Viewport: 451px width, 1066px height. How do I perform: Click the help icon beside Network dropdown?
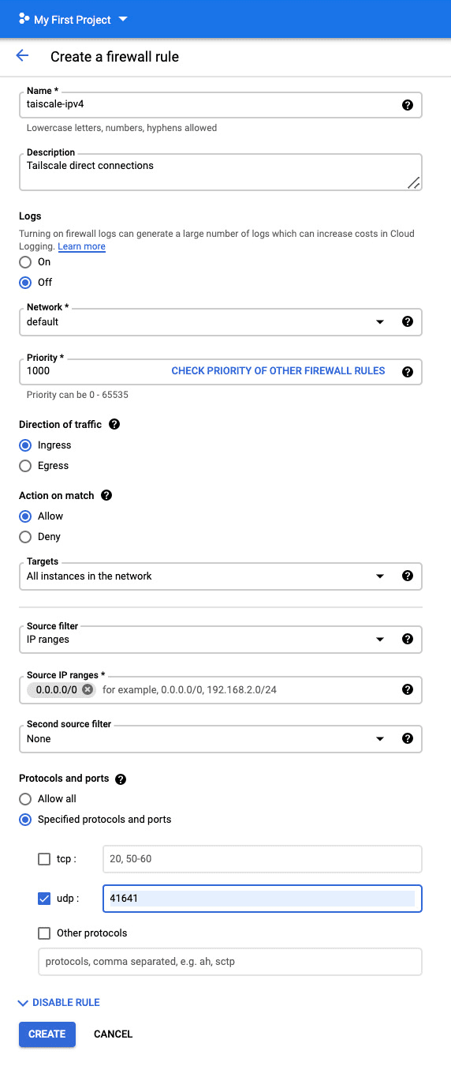point(408,321)
